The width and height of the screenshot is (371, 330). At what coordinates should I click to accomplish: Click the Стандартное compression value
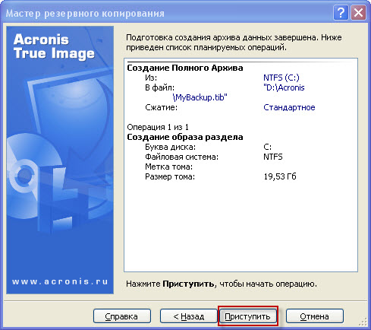tap(289, 107)
